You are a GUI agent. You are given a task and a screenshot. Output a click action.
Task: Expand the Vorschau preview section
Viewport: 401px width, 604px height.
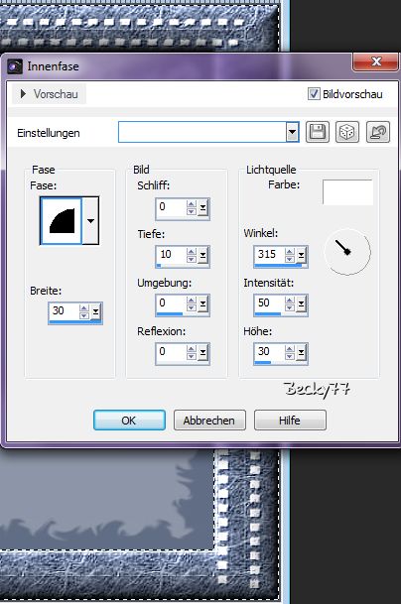coord(49,94)
